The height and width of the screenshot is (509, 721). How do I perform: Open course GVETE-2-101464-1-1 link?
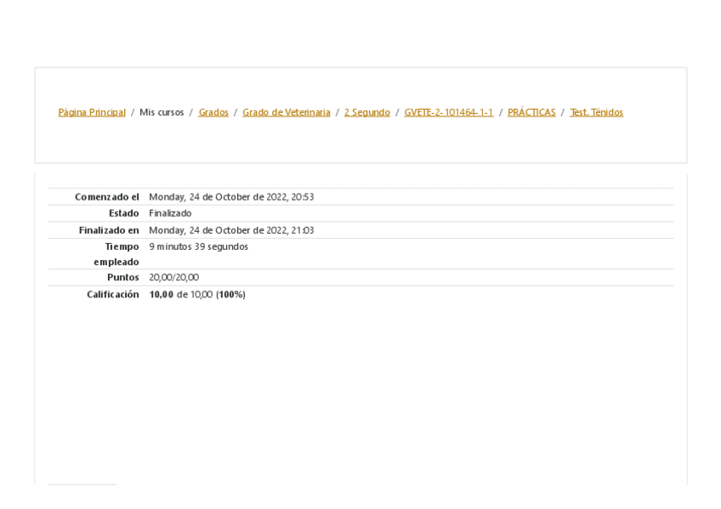(449, 112)
